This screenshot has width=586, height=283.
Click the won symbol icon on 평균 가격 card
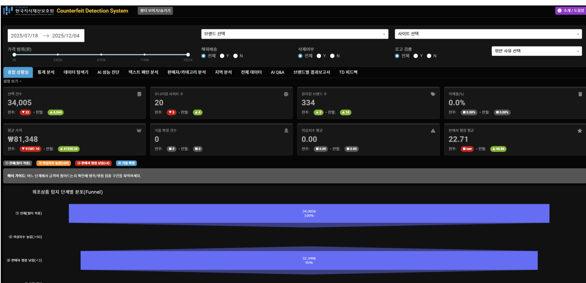point(138,131)
